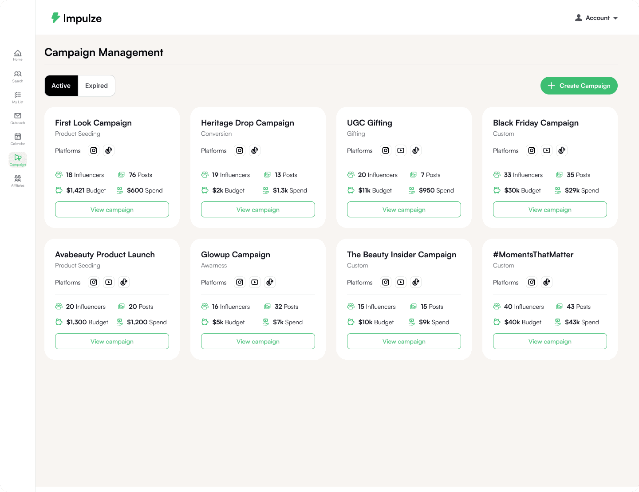The width and height of the screenshot is (639, 492).
Task: Click TikTok icon on Black Friday Campaign
Action: coord(562,150)
